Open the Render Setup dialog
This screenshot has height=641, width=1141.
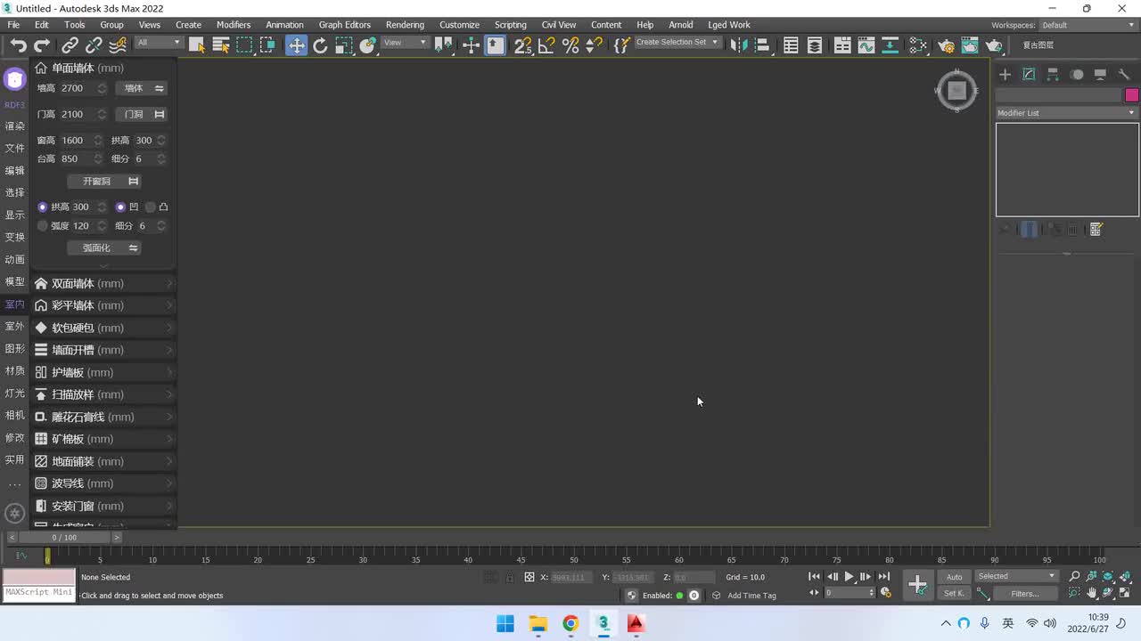(946, 45)
